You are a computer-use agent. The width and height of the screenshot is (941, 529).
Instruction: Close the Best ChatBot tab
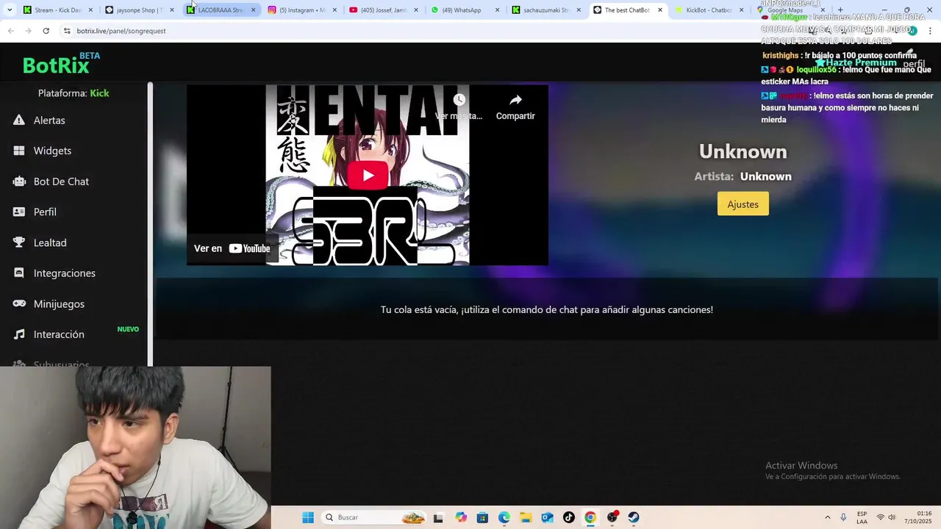point(659,10)
